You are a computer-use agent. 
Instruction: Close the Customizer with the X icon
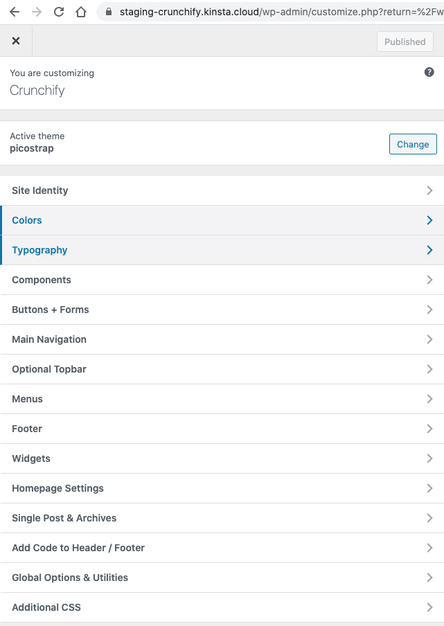pos(16,41)
